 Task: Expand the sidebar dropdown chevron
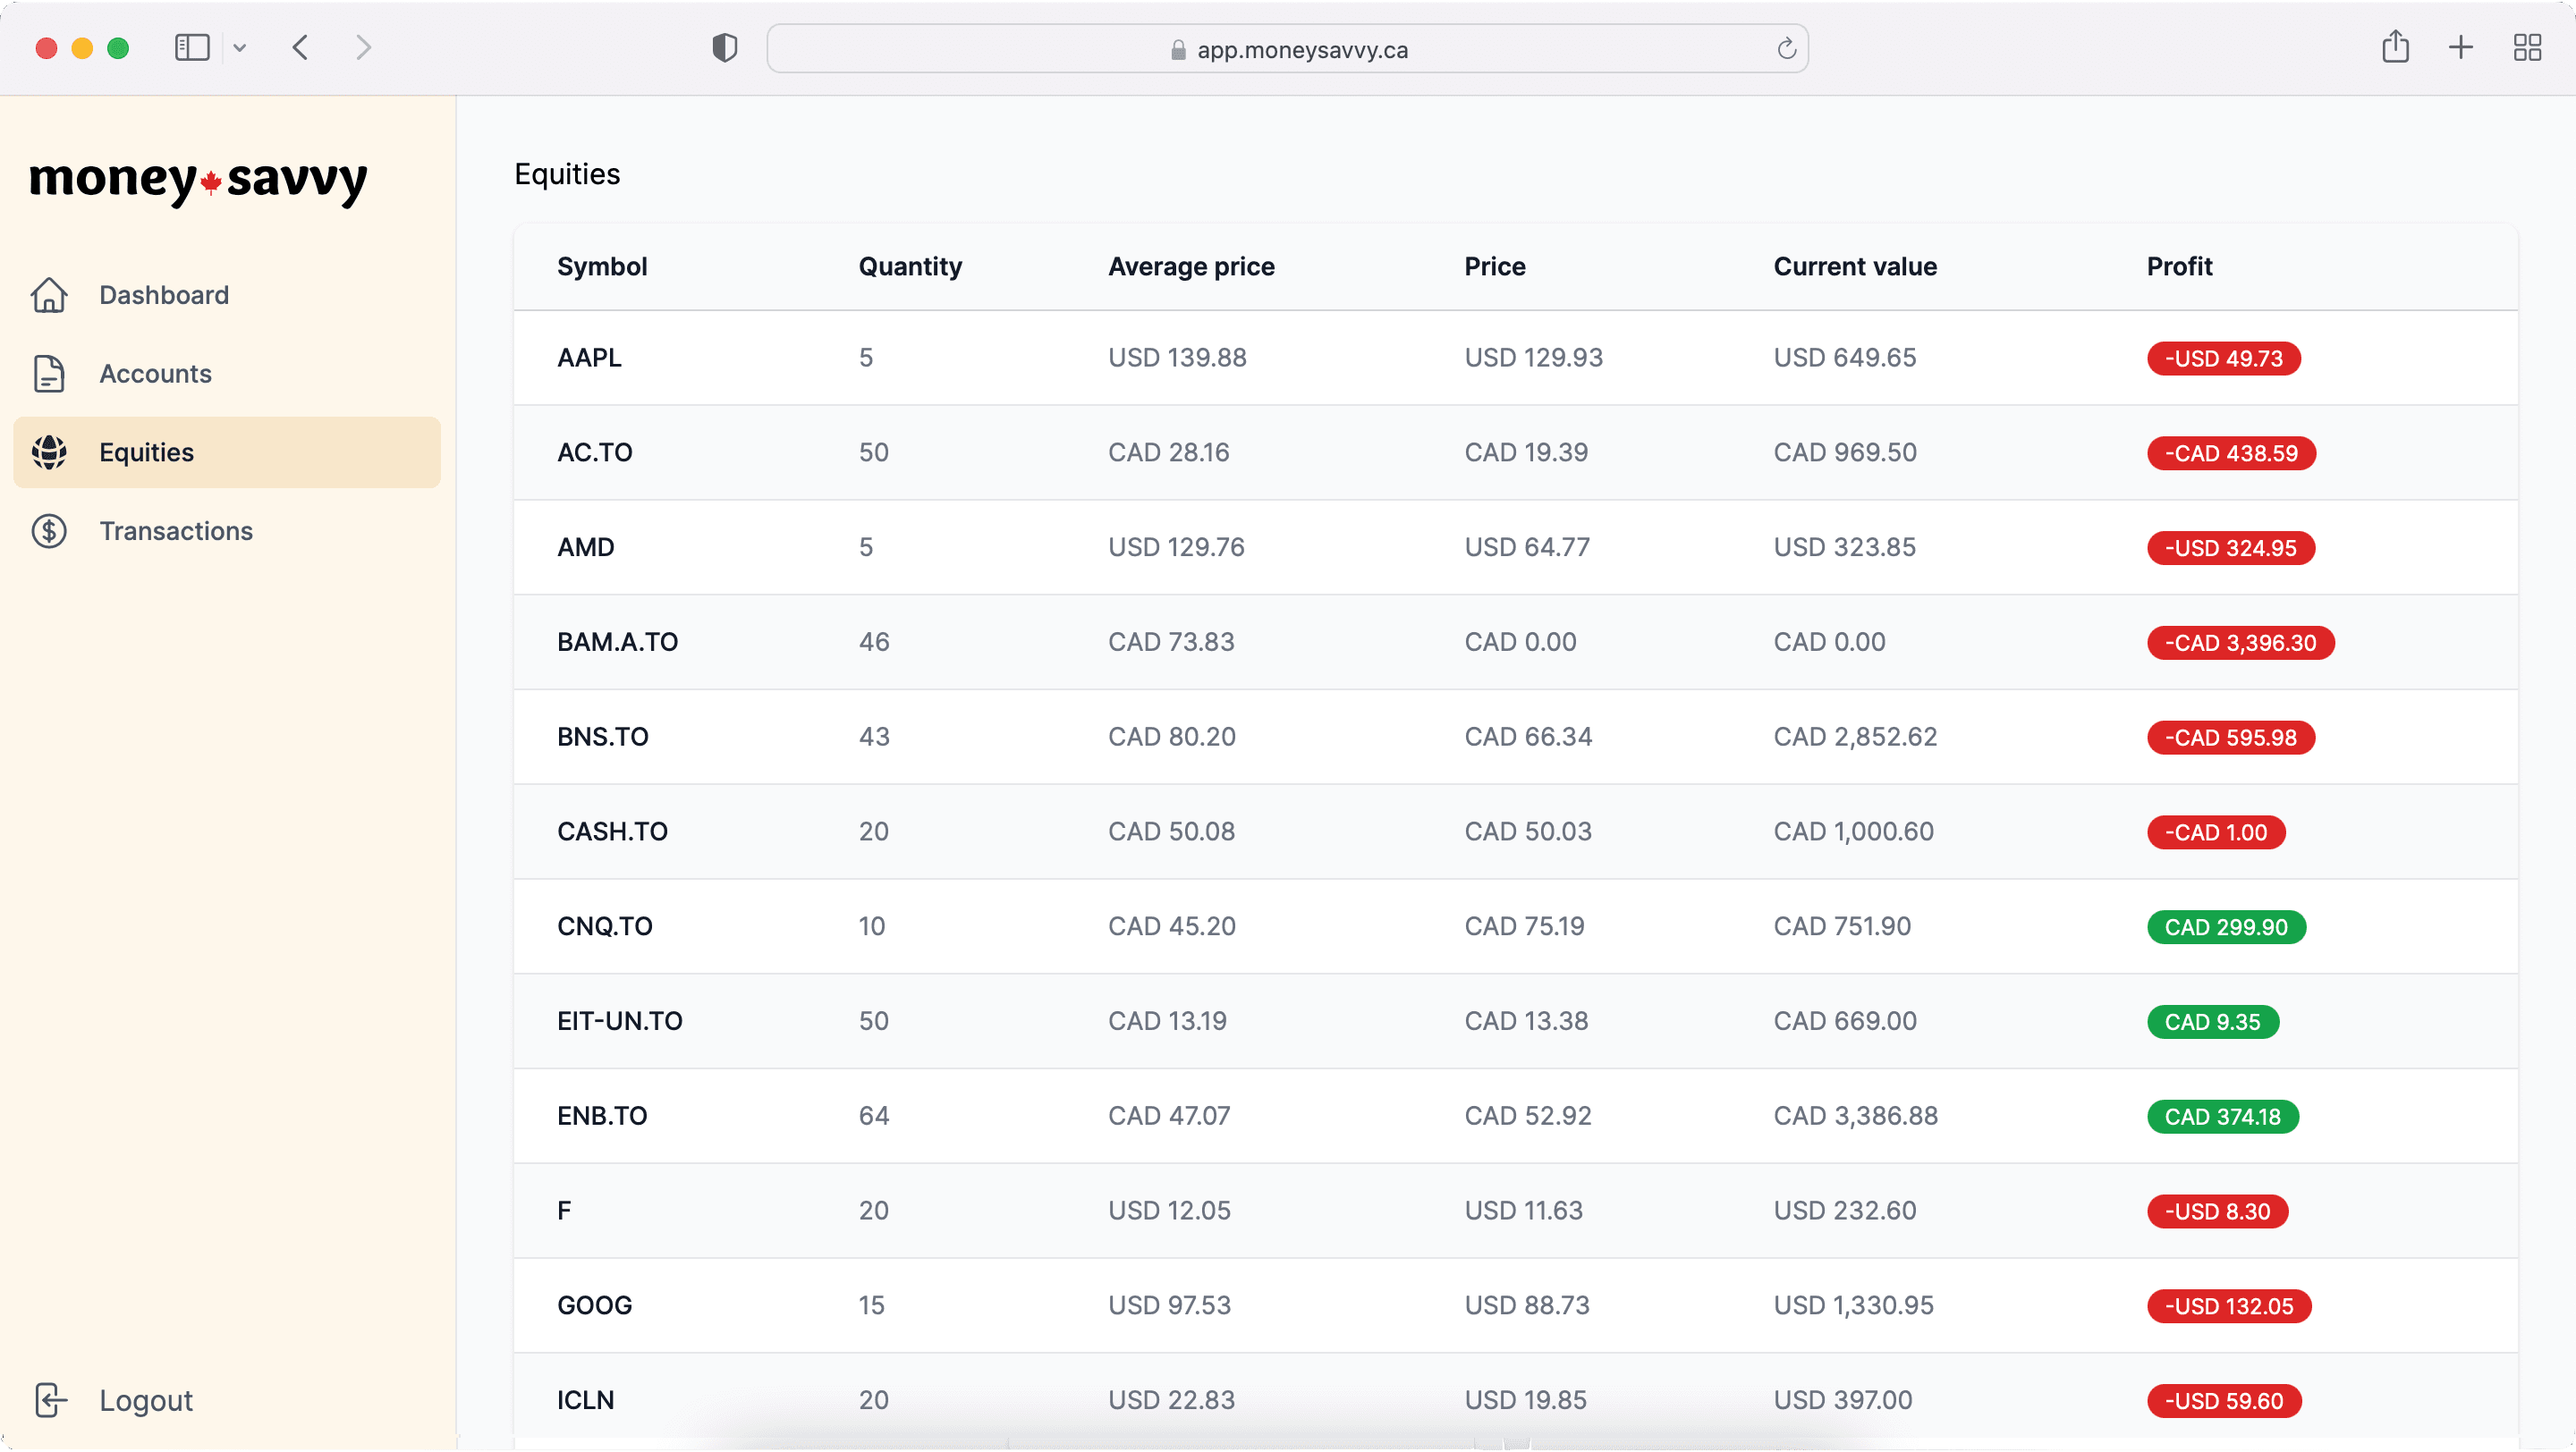pos(240,48)
